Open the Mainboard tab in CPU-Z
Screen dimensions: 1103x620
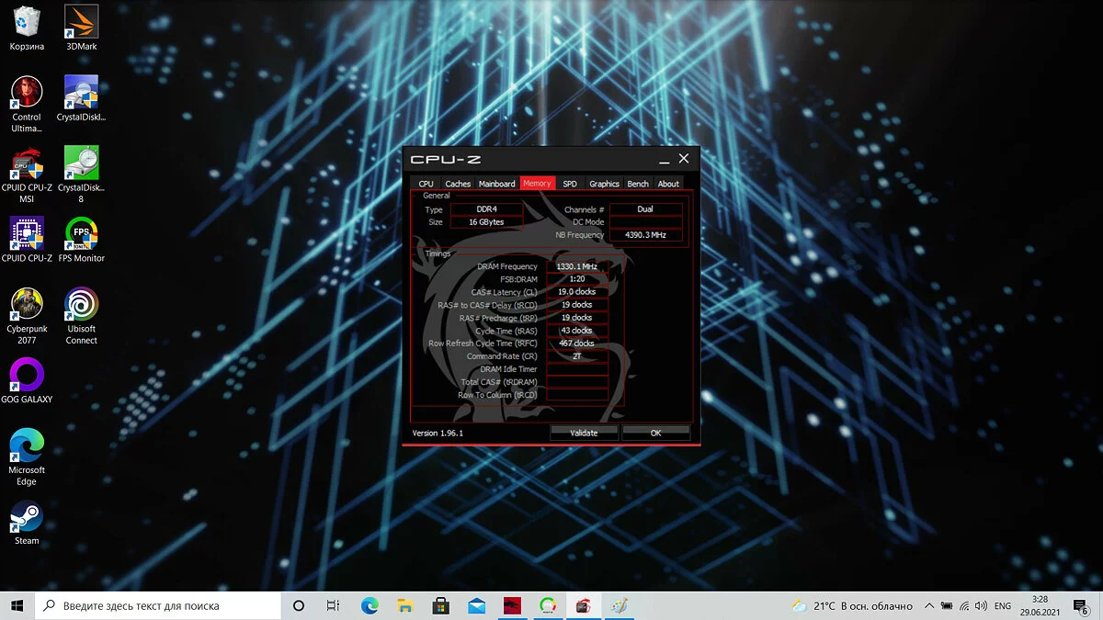tap(496, 184)
